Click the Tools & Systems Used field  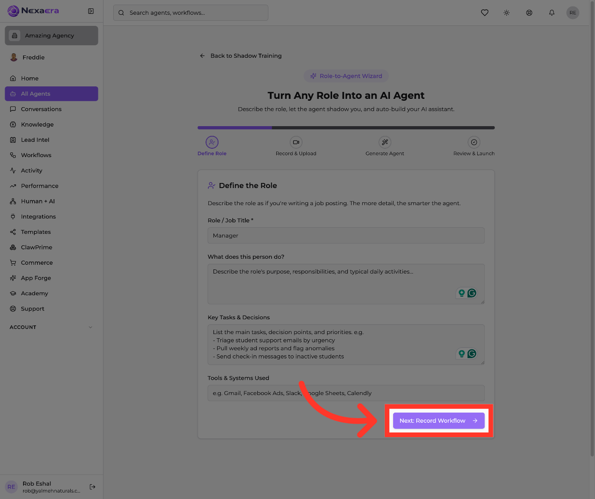coord(346,393)
